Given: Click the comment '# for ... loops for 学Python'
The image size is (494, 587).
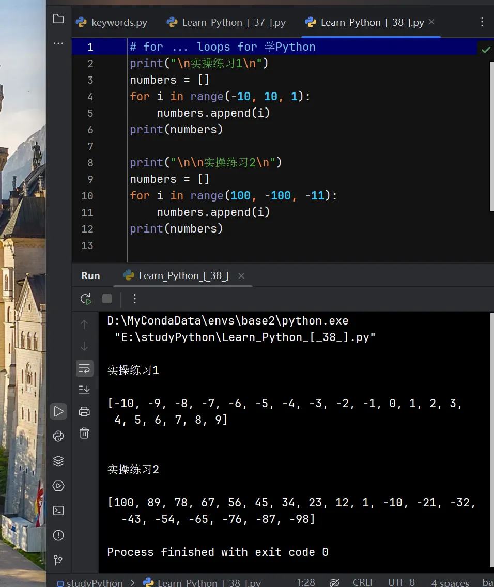Looking at the screenshot, I should [223, 47].
